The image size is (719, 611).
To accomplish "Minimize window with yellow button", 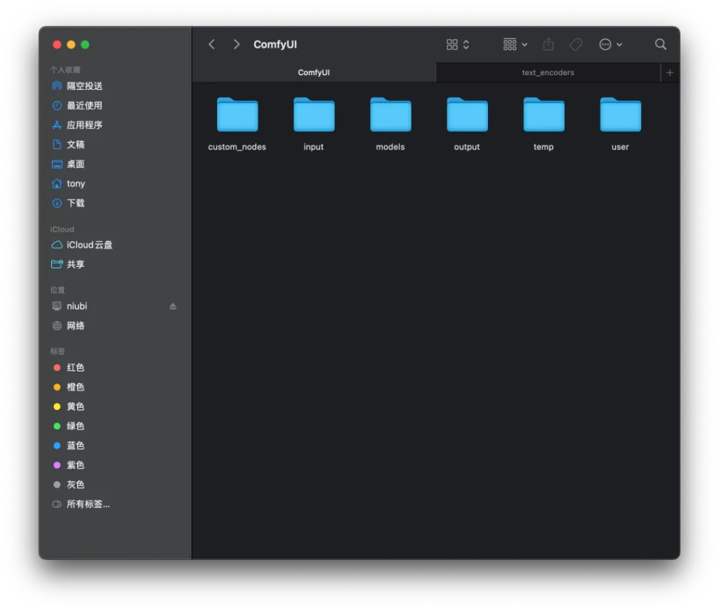I will (71, 44).
